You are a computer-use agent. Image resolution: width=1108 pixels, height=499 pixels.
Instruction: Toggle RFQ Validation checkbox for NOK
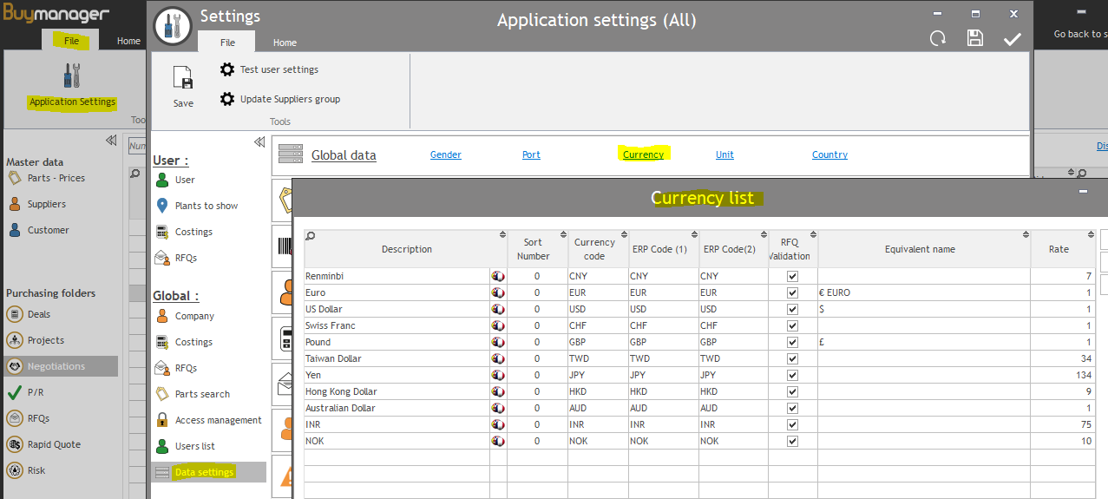tap(792, 441)
